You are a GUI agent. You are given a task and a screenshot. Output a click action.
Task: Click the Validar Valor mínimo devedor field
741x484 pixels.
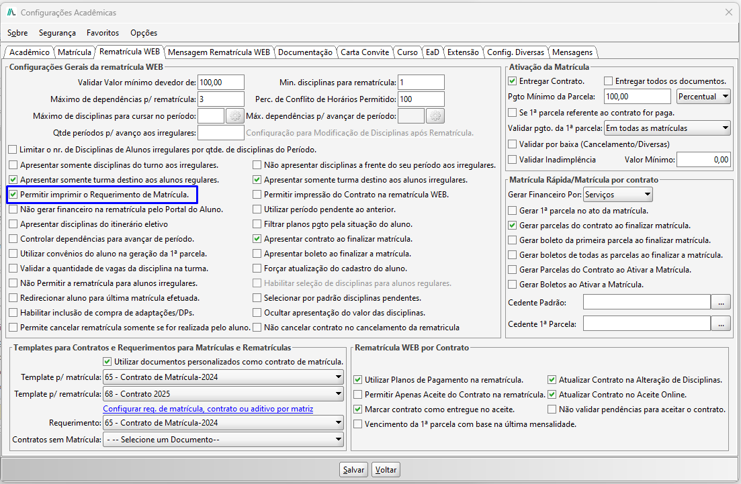[x=221, y=82]
